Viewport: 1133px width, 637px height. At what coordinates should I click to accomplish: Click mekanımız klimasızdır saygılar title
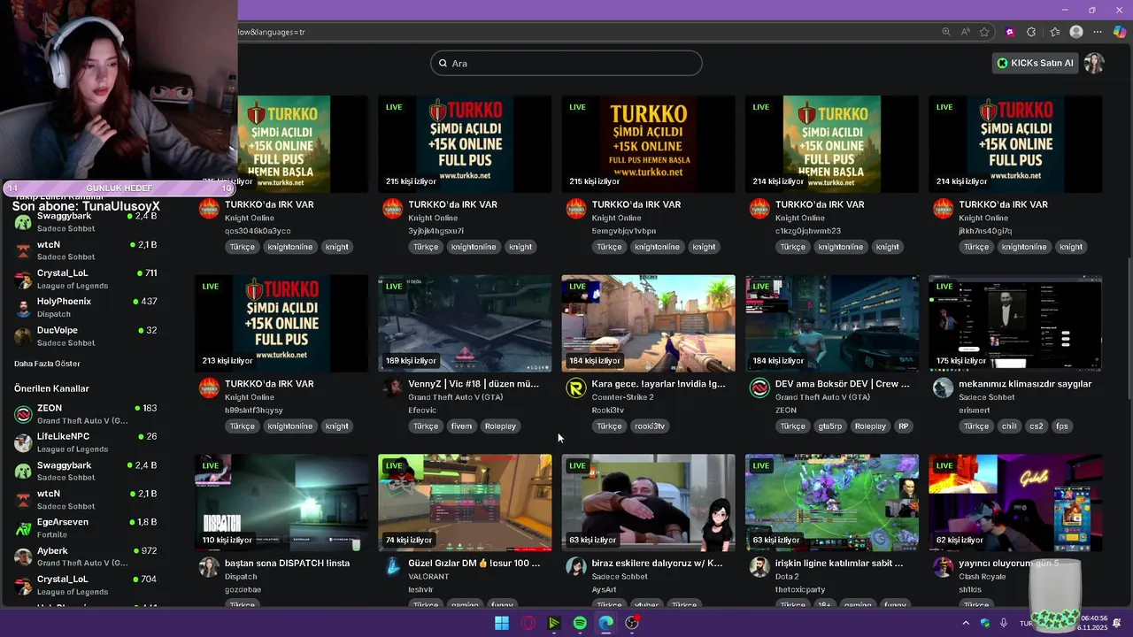(x=1025, y=384)
